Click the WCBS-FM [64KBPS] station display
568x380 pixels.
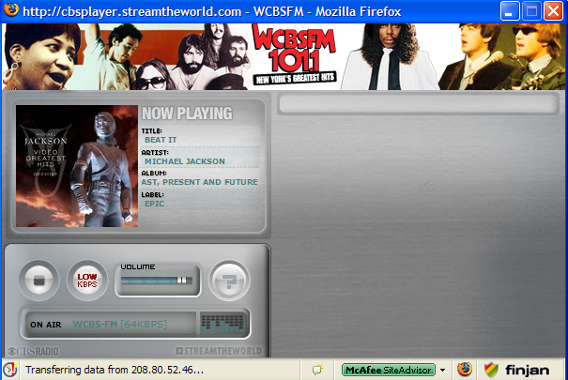pos(120,325)
